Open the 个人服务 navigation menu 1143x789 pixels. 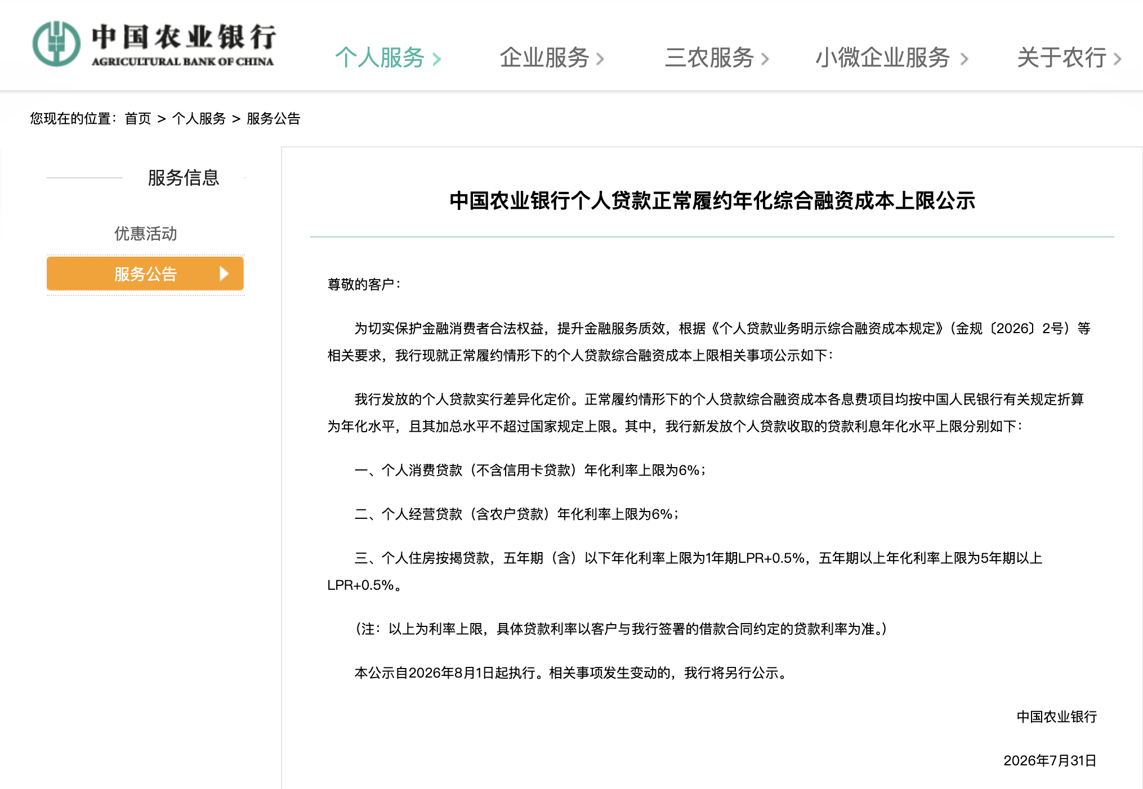(379, 57)
